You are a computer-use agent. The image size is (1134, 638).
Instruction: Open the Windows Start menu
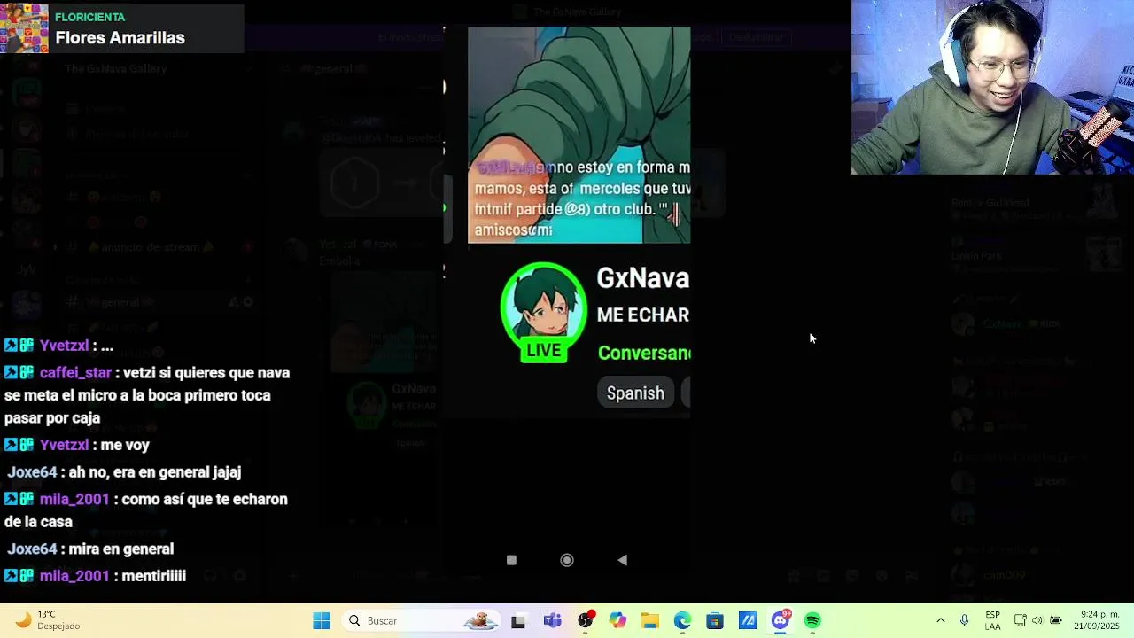click(322, 621)
